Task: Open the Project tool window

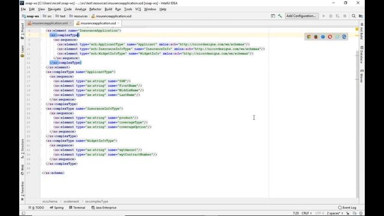Action: tap(23, 31)
